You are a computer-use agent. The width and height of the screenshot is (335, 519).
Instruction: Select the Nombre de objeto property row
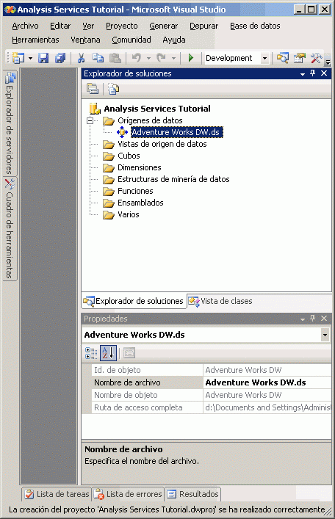212,395
